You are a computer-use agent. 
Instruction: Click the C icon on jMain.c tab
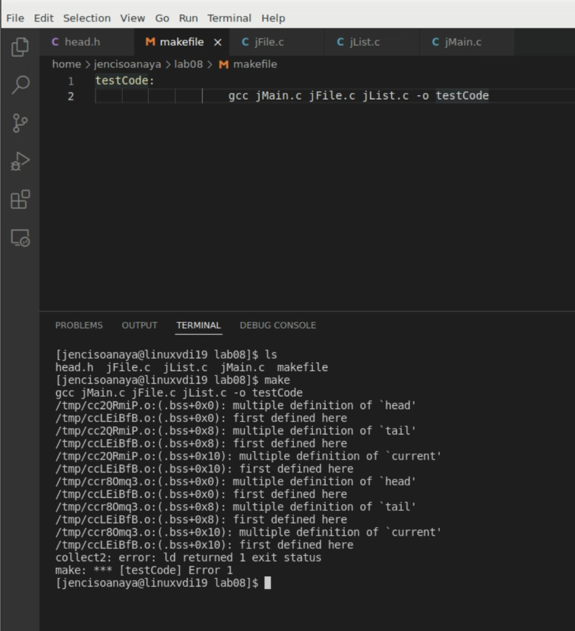click(x=436, y=42)
